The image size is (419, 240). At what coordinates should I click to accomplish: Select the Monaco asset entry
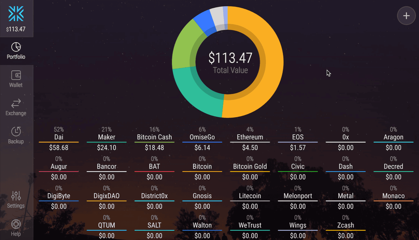click(394, 197)
